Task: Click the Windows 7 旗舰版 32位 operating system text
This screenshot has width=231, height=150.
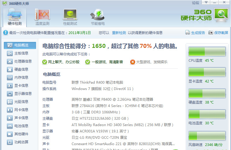Action: pos(103,89)
